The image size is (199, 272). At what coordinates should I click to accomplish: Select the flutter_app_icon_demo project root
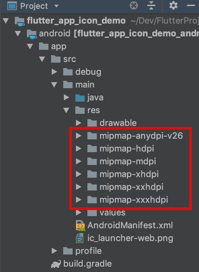76,21
